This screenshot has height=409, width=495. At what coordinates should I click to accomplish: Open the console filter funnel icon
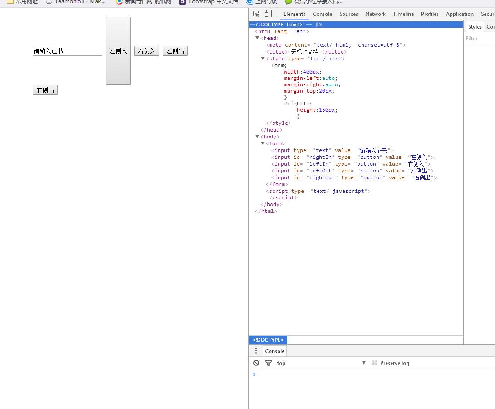pyautogui.click(x=268, y=363)
